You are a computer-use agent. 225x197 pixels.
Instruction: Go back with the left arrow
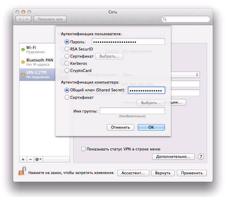coord(20,19)
